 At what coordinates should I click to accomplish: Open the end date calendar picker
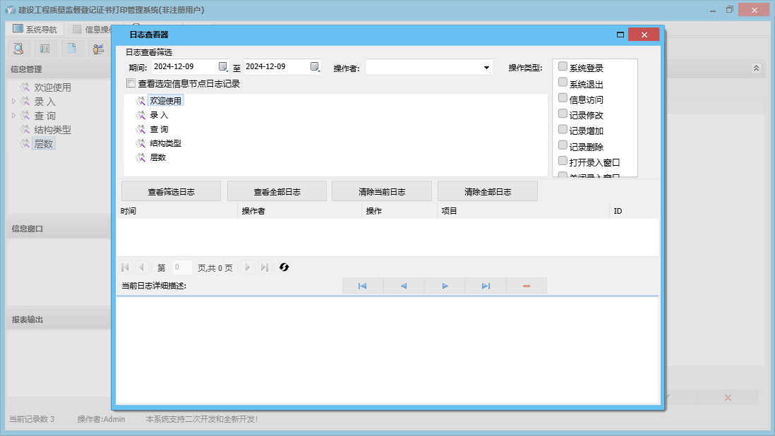tap(315, 66)
